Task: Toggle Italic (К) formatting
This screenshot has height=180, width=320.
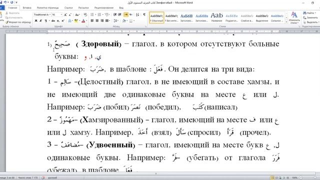Action: point(41,20)
